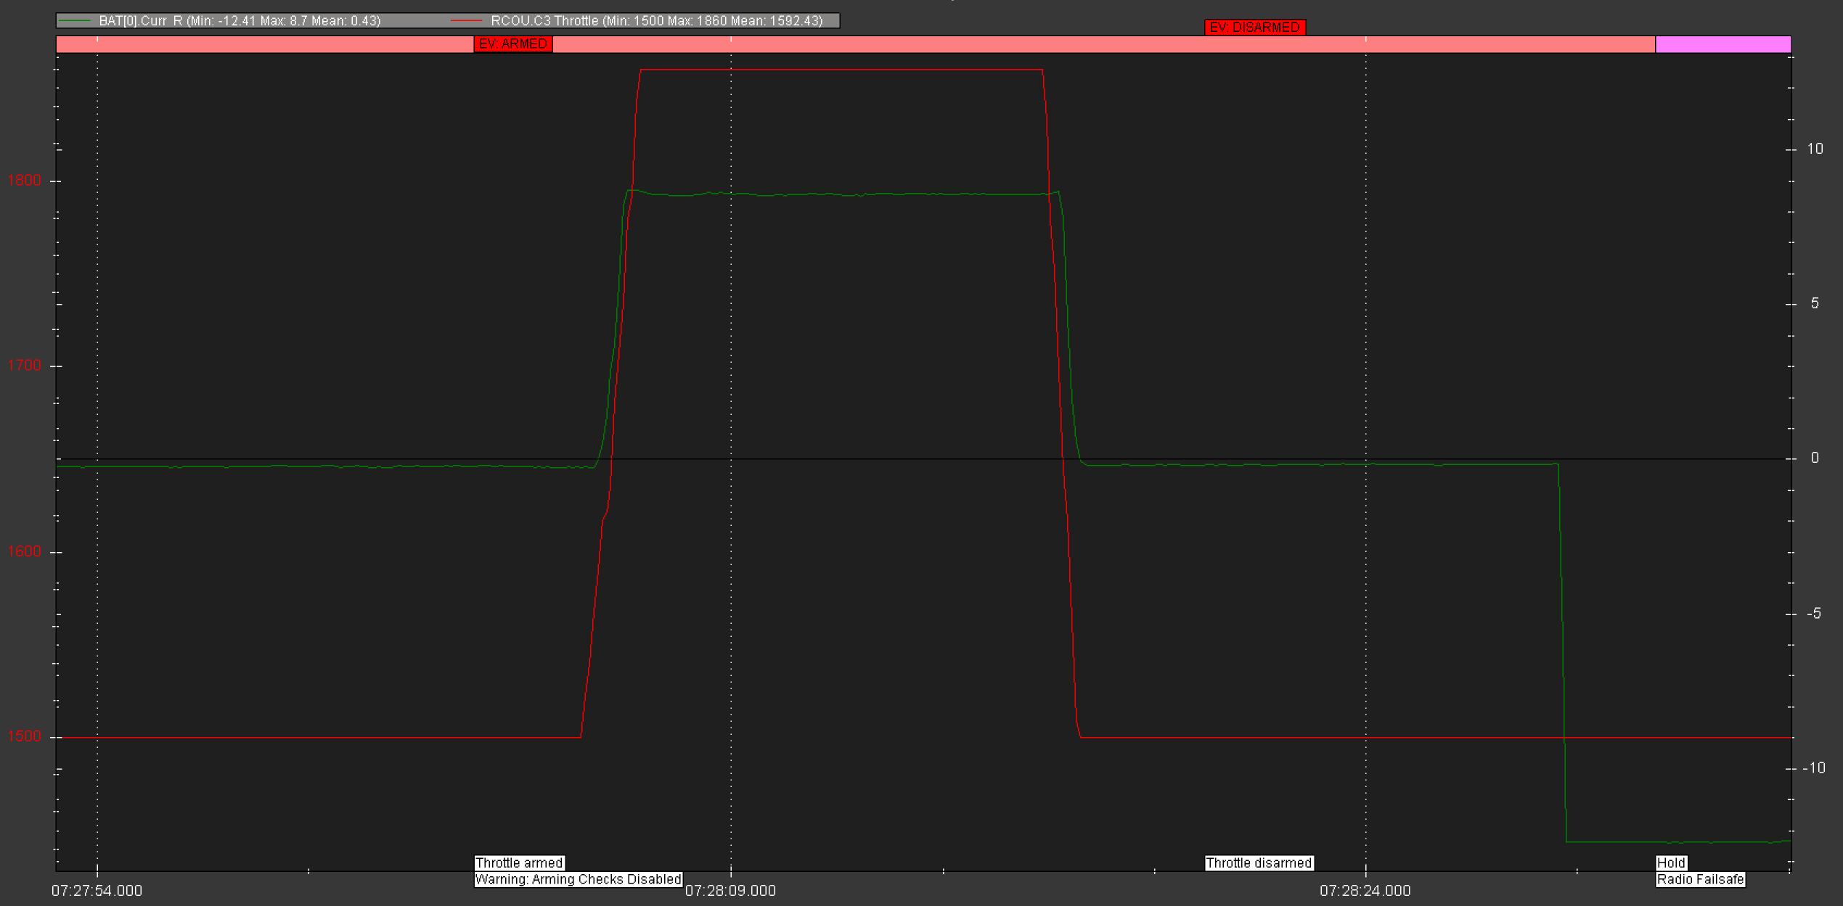The image size is (1843, 906).
Task: Click the 'Throttle armed' message label
Action: (x=519, y=862)
